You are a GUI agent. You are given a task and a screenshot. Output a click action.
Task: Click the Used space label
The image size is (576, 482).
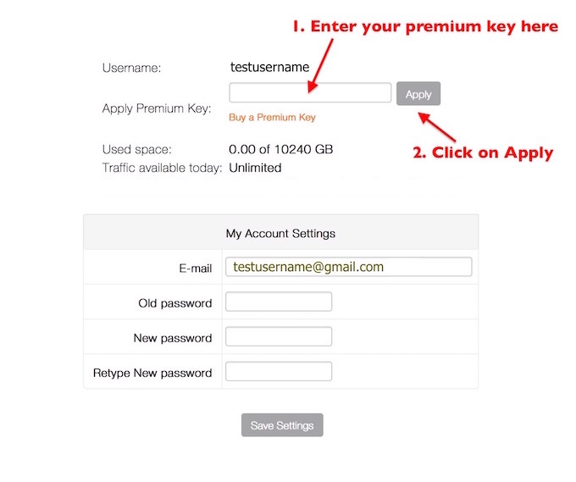click(x=136, y=150)
